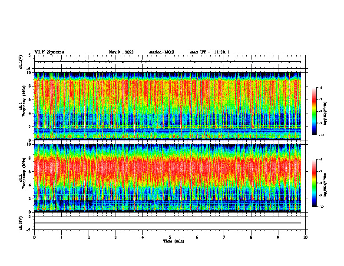344x266 pixels.
Task: Click inside the ch.1 spectrogram panel
Action: (x=168, y=106)
